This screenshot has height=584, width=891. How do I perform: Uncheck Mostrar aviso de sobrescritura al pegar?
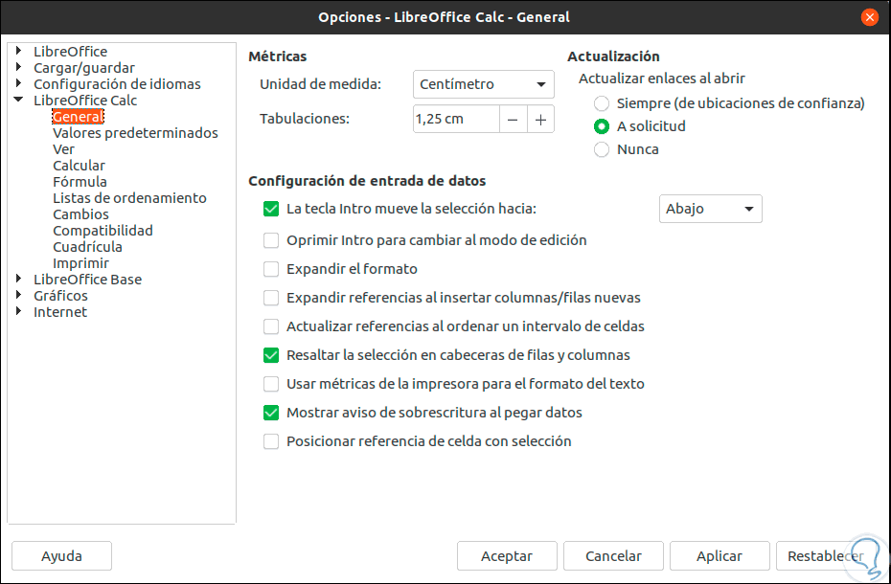271,413
